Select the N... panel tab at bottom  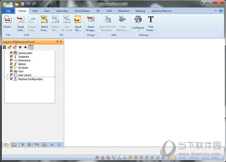52,145
